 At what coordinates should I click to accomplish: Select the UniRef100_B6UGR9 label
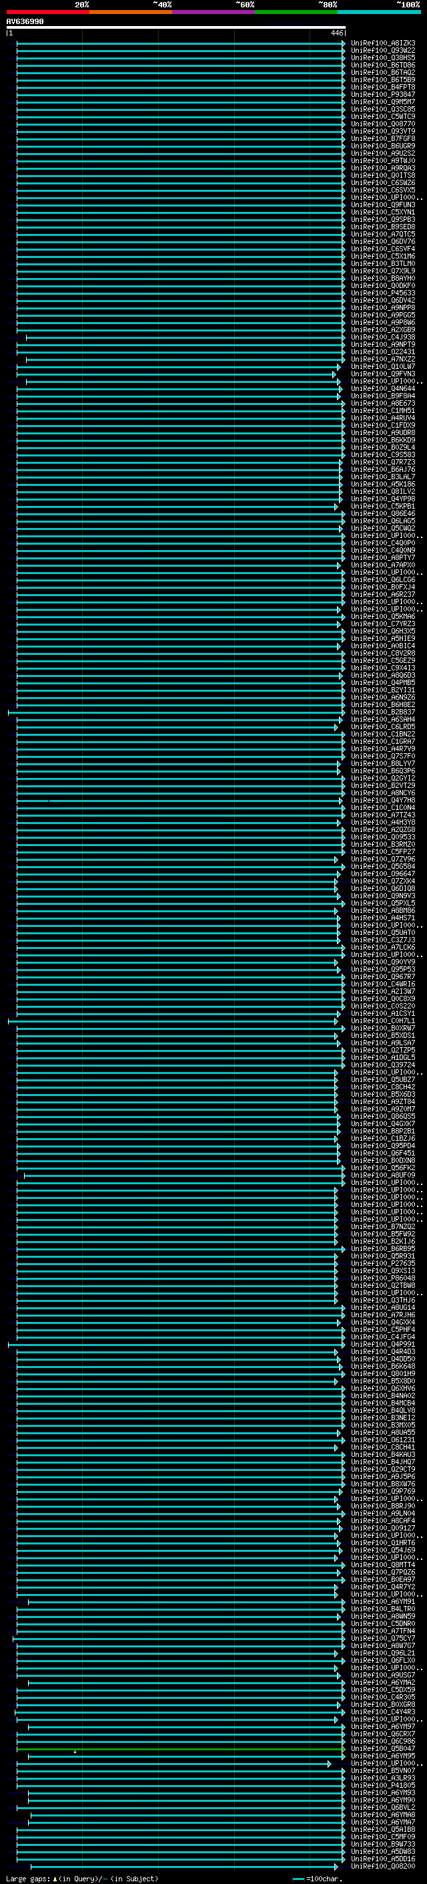382,146
